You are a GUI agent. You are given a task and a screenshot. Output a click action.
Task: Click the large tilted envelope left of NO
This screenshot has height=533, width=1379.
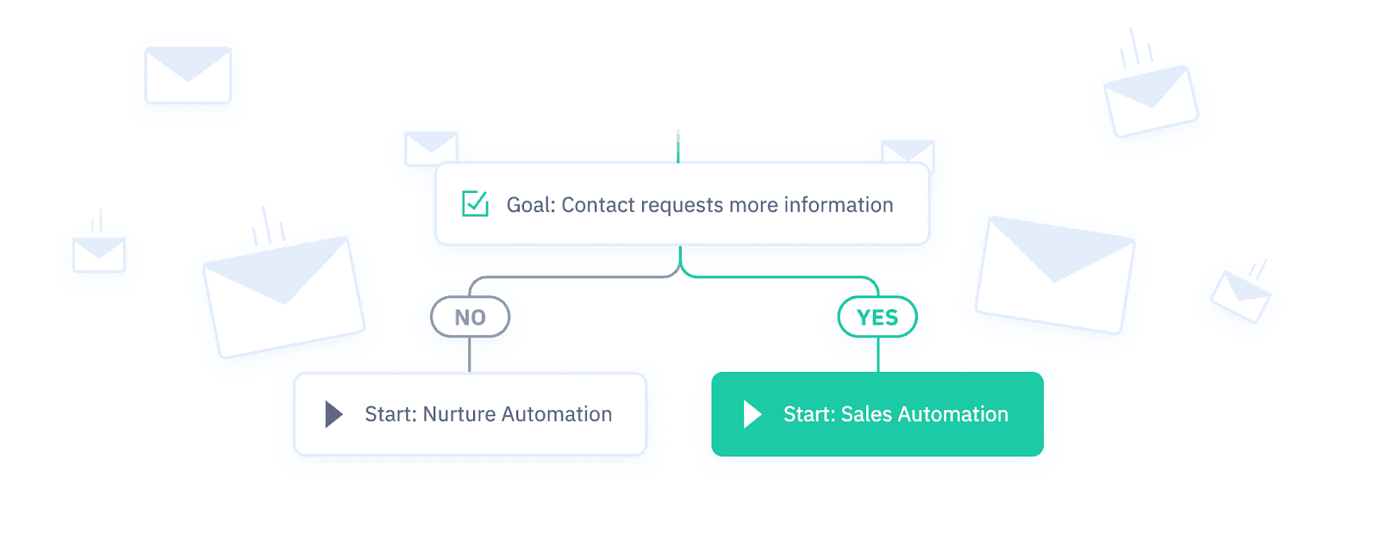click(x=284, y=297)
